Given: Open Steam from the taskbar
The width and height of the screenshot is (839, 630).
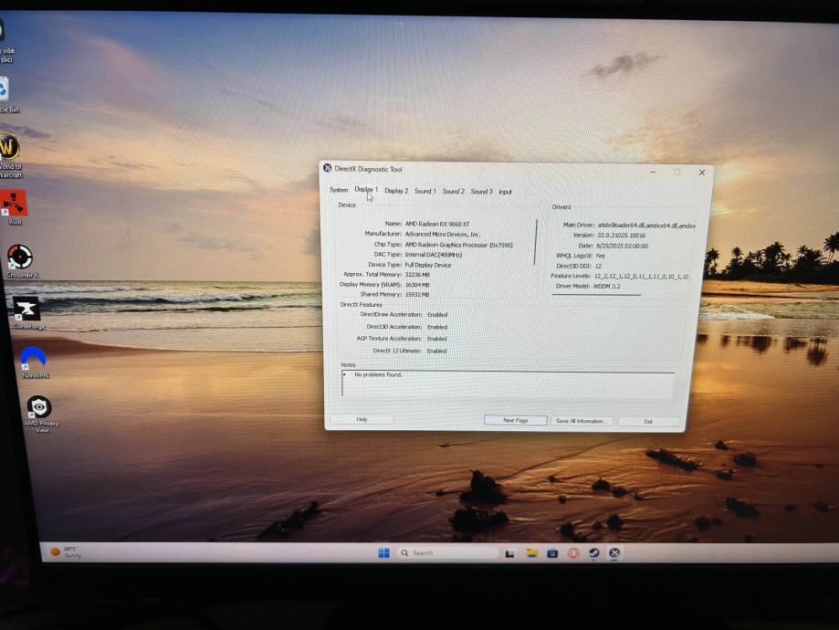Looking at the screenshot, I should [593, 553].
